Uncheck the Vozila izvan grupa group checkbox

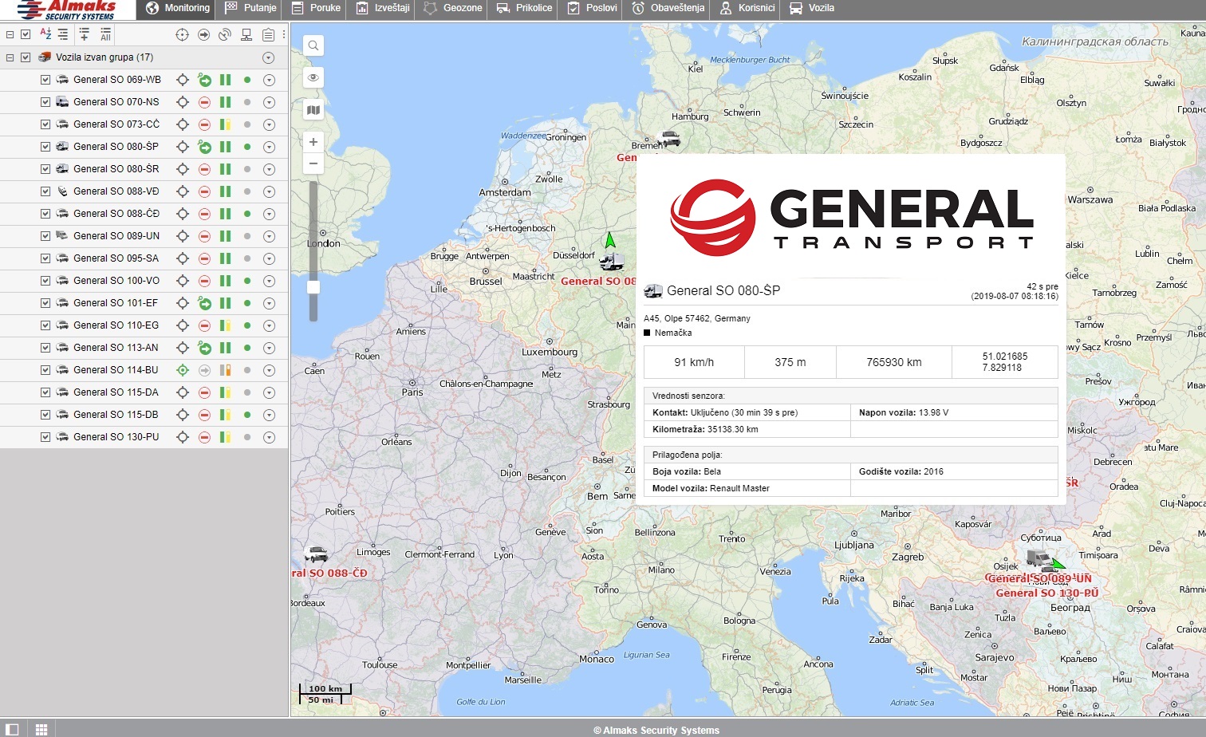[26, 57]
